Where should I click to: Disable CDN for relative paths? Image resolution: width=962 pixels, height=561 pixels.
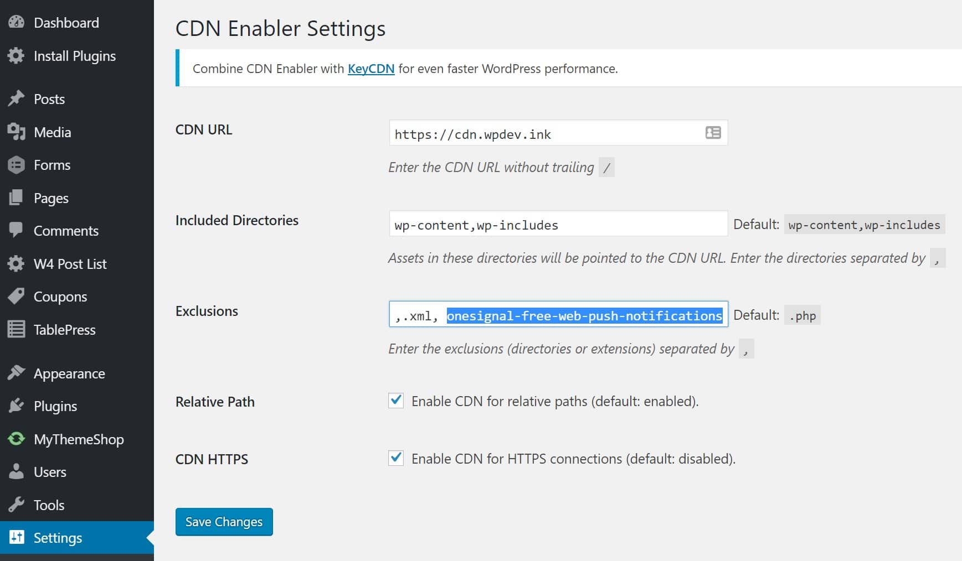(395, 401)
